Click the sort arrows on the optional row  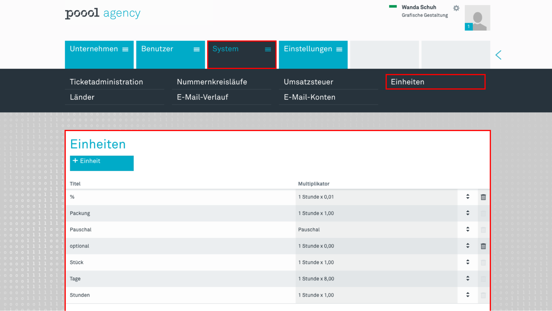468,246
